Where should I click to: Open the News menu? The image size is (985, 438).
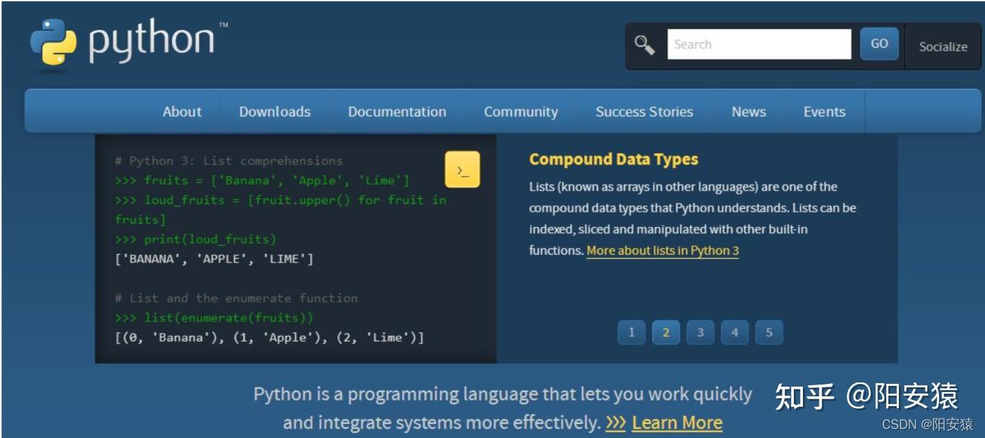(748, 111)
